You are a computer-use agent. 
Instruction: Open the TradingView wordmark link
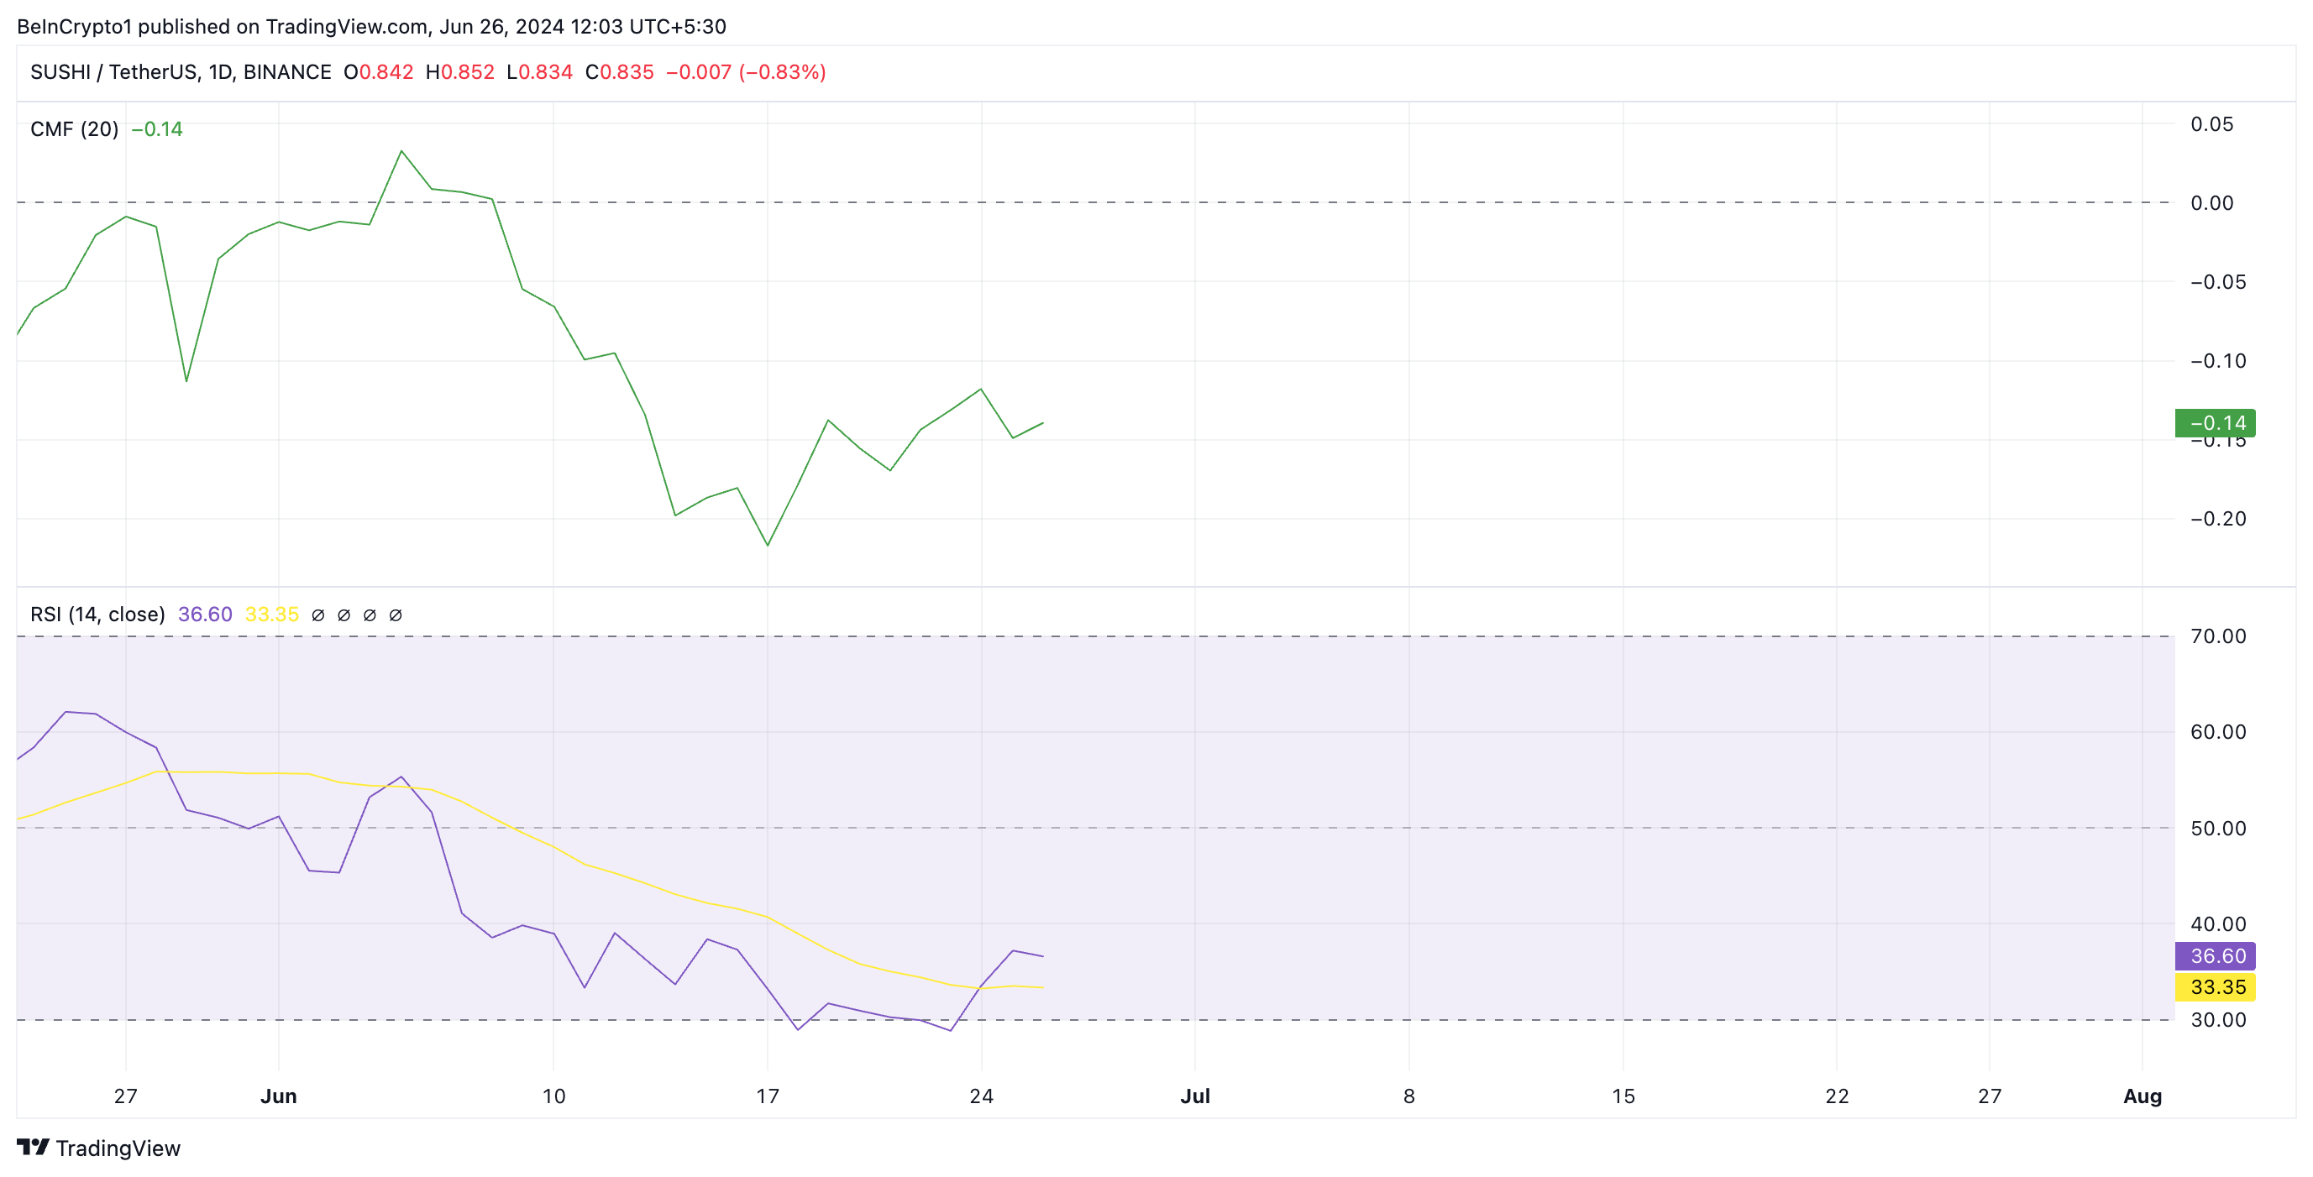118,1148
